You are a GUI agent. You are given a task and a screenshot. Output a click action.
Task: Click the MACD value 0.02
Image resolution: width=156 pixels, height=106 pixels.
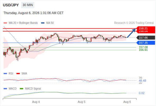click(141, 93)
